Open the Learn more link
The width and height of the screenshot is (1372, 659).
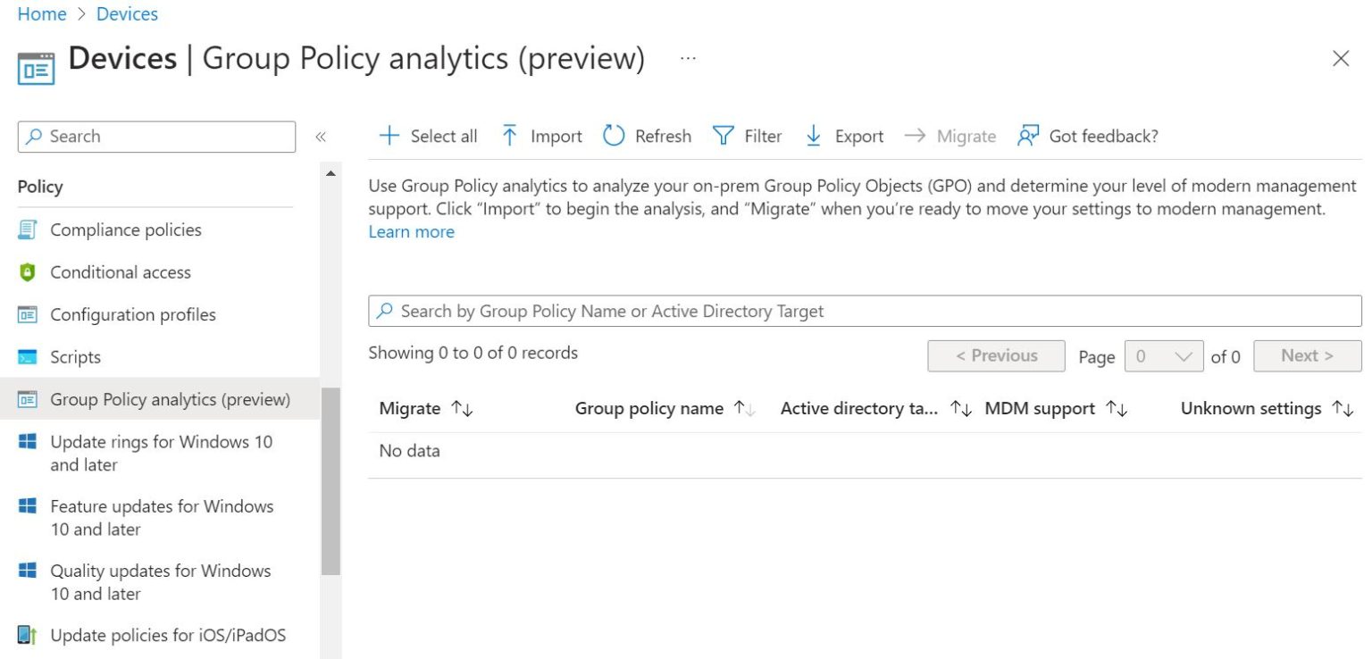point(411,231)
